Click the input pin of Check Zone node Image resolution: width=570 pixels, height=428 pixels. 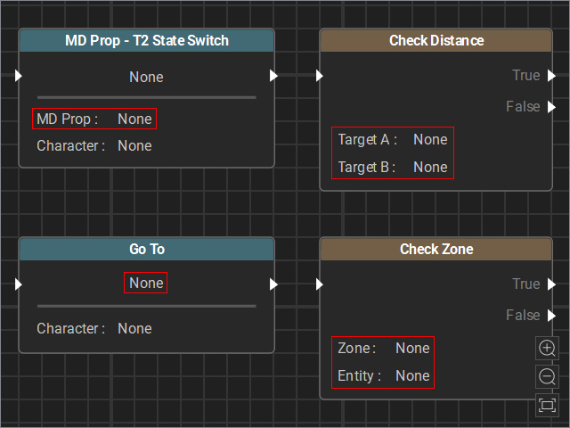pyautogui.click(x=320, y=284)
